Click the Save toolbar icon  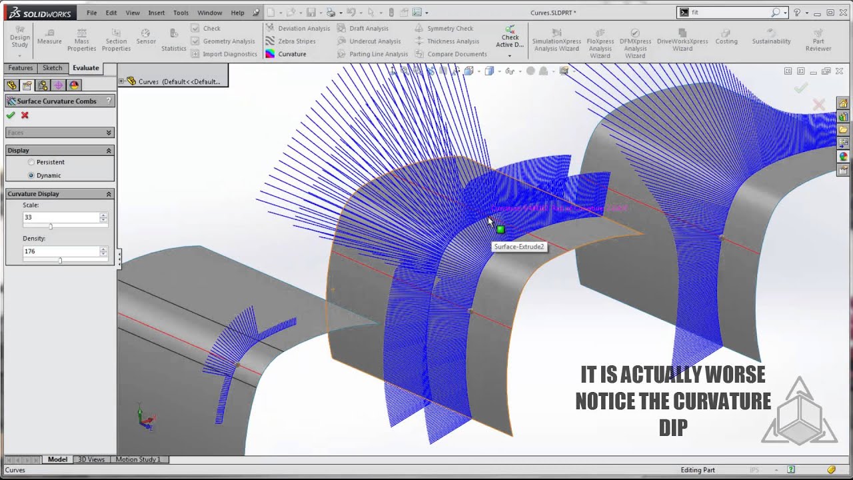[x=311, y=13]
